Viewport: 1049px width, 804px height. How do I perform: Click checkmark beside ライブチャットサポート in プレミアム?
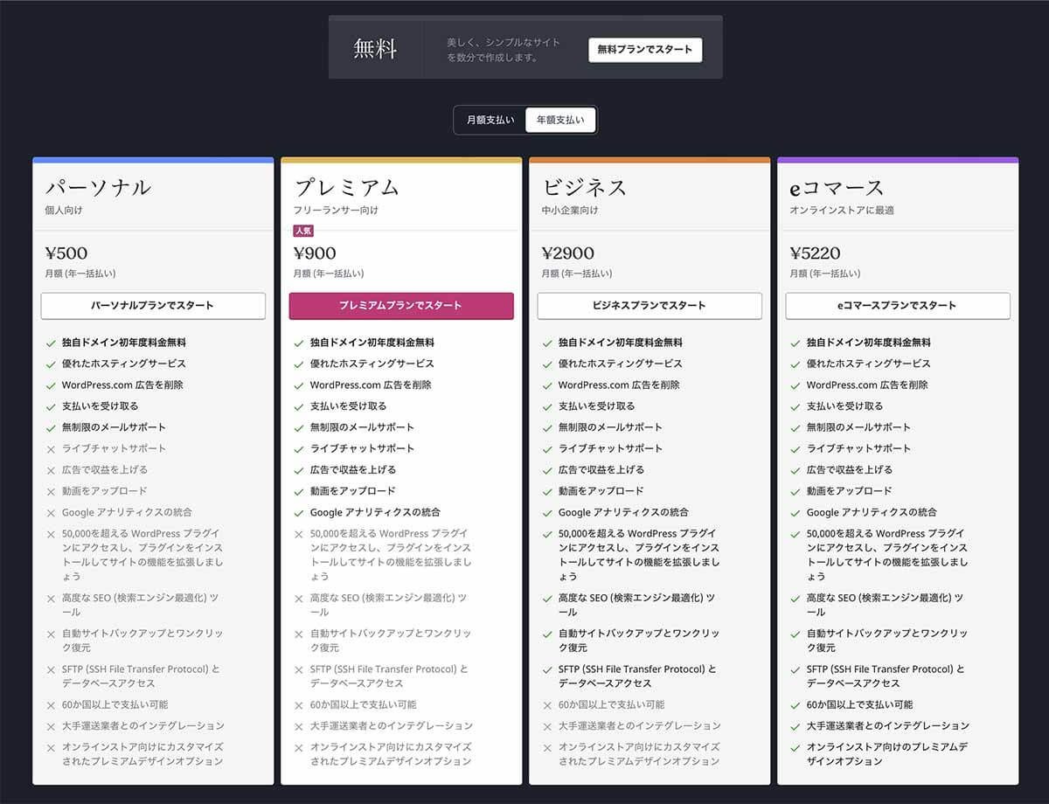coord(299,449)
